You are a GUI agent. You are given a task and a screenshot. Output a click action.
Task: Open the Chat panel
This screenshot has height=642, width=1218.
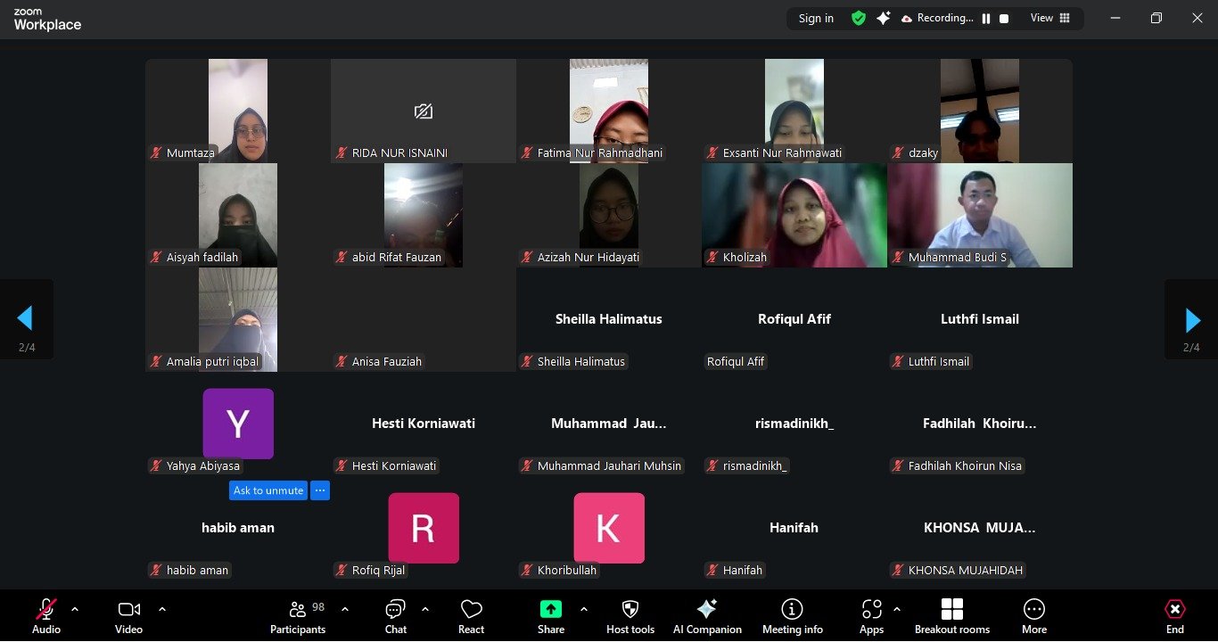pyautogui.click(x=395, y=615)
